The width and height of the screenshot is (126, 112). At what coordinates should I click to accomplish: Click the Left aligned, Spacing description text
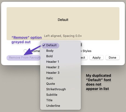tap(63, 36)
